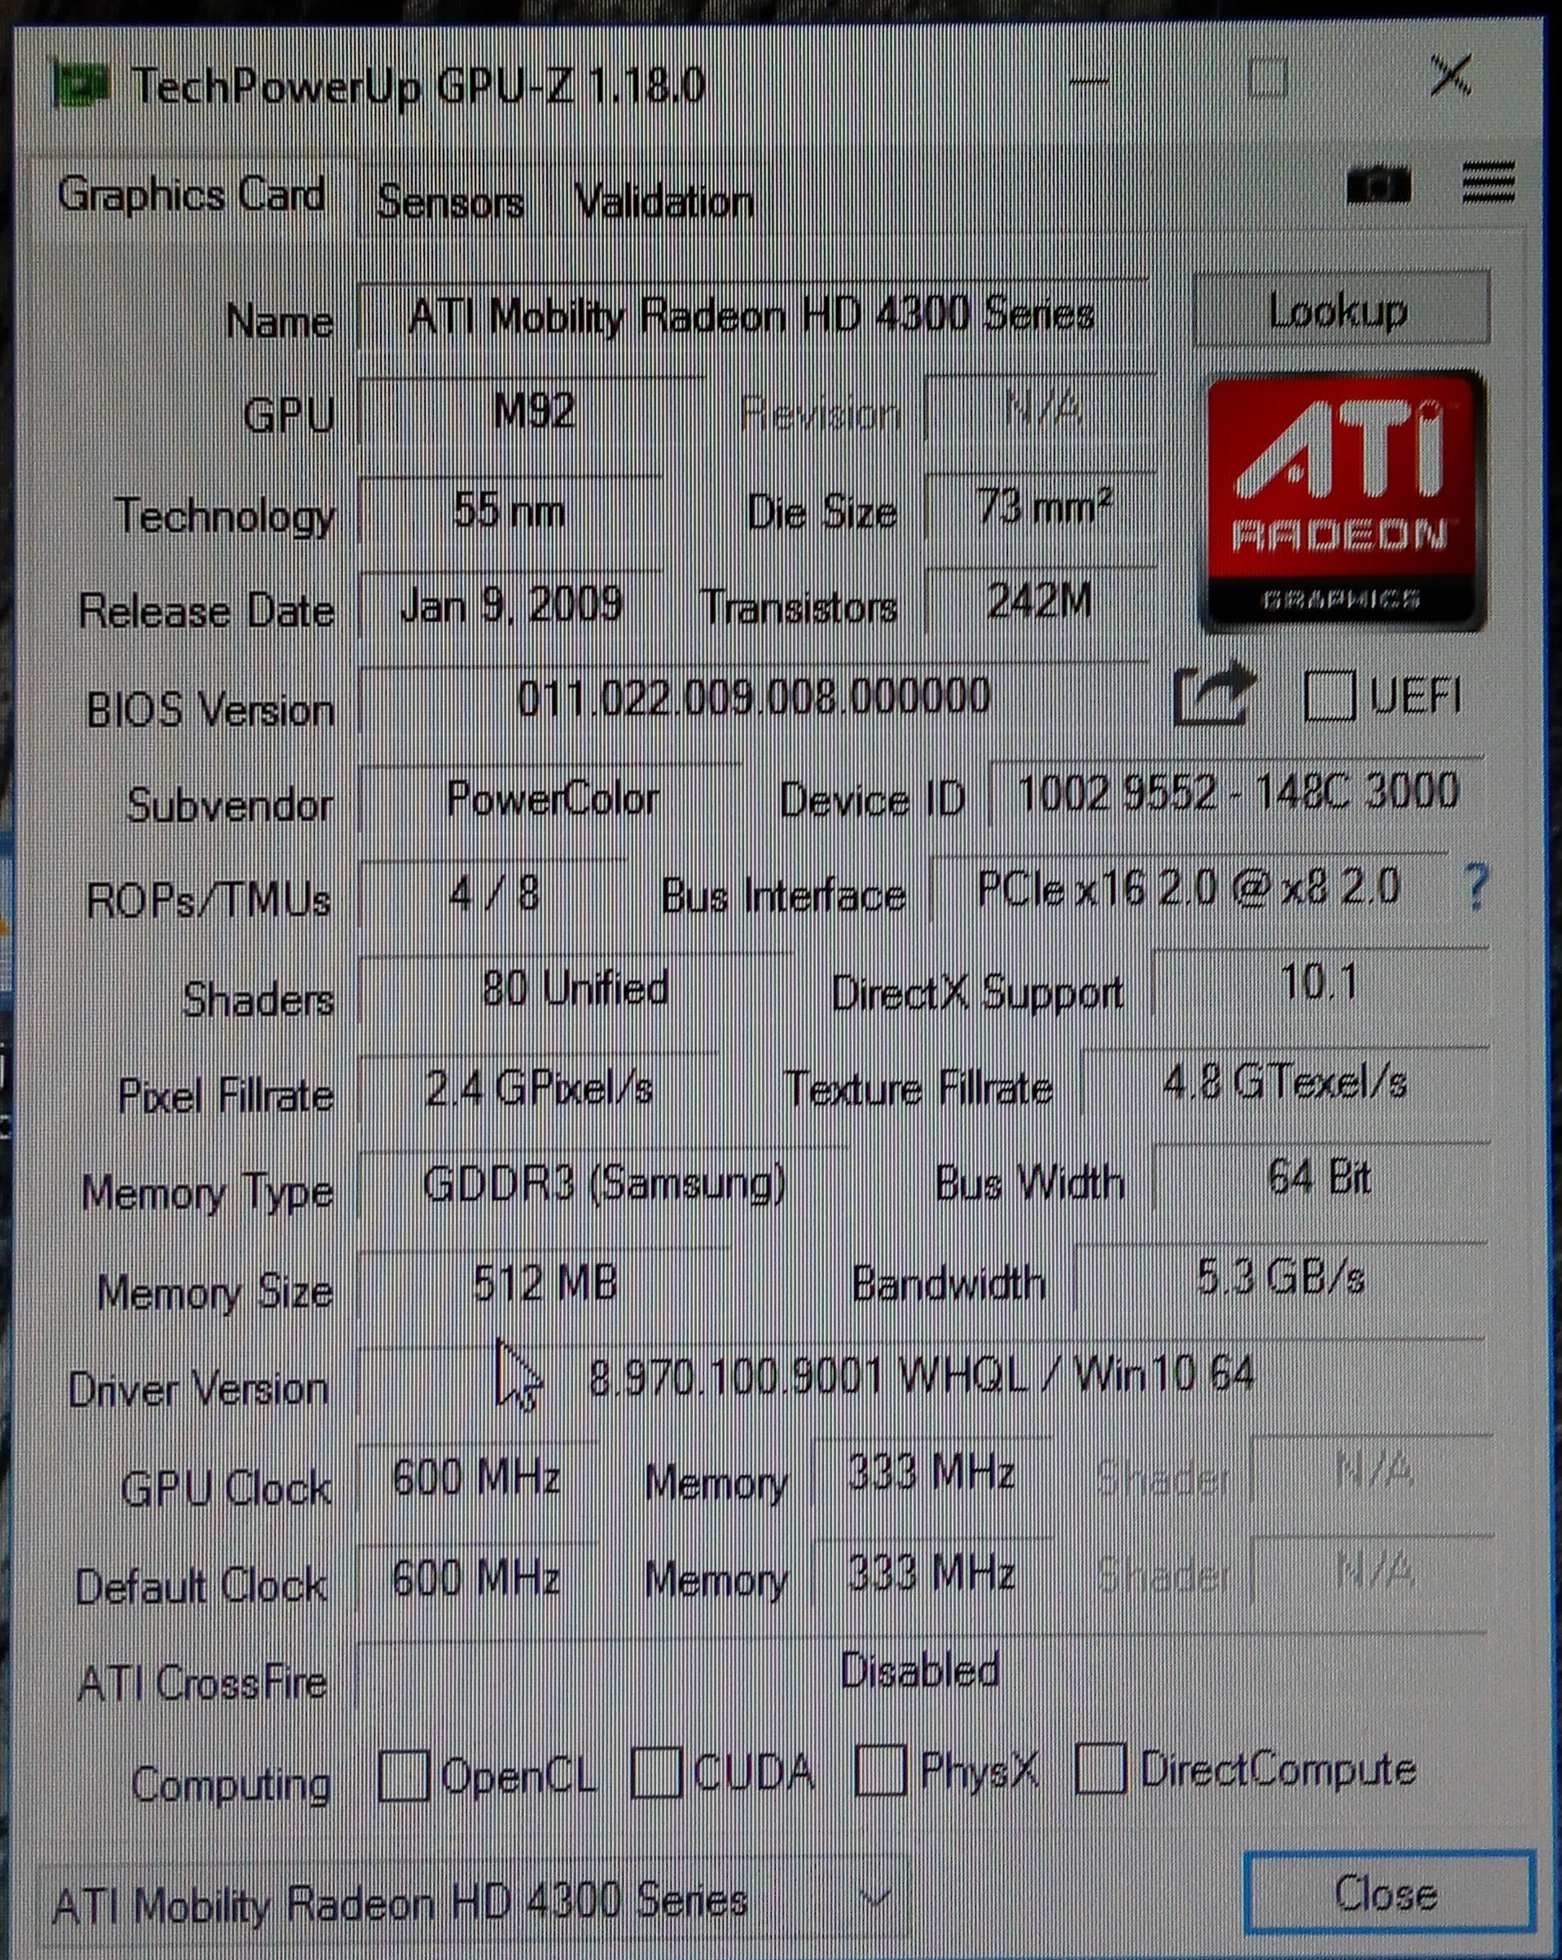Click the Pixel Fillrate field value

pyautogui.click(x=538, y=1087)
